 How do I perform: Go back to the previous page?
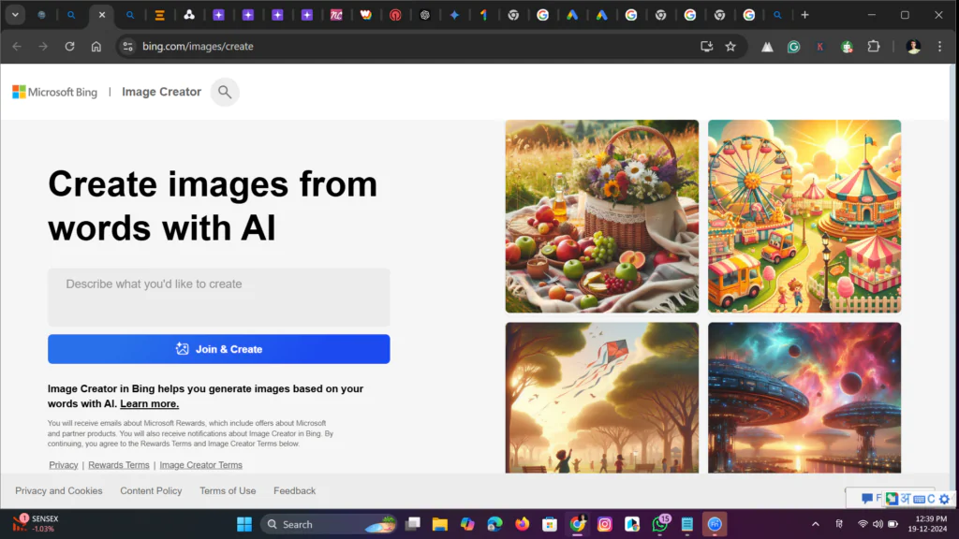click(x=17, y=47)
